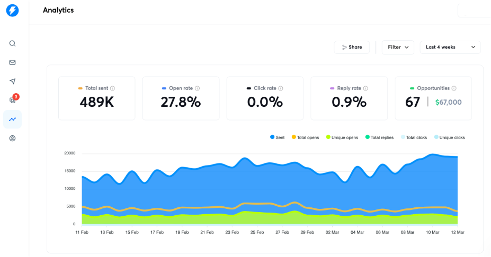491x257 pixels.
Task: Click the info icon beside Click rate
Action: point(281,88)
